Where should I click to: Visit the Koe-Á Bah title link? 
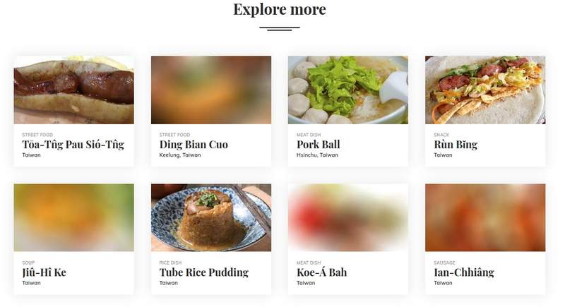(322, 272)
